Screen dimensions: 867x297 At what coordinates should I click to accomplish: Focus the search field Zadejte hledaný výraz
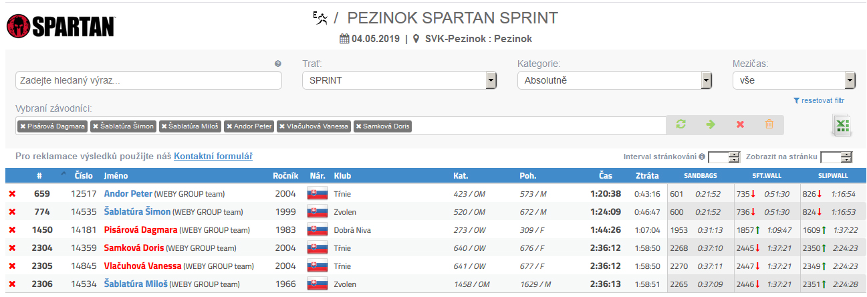148,80
